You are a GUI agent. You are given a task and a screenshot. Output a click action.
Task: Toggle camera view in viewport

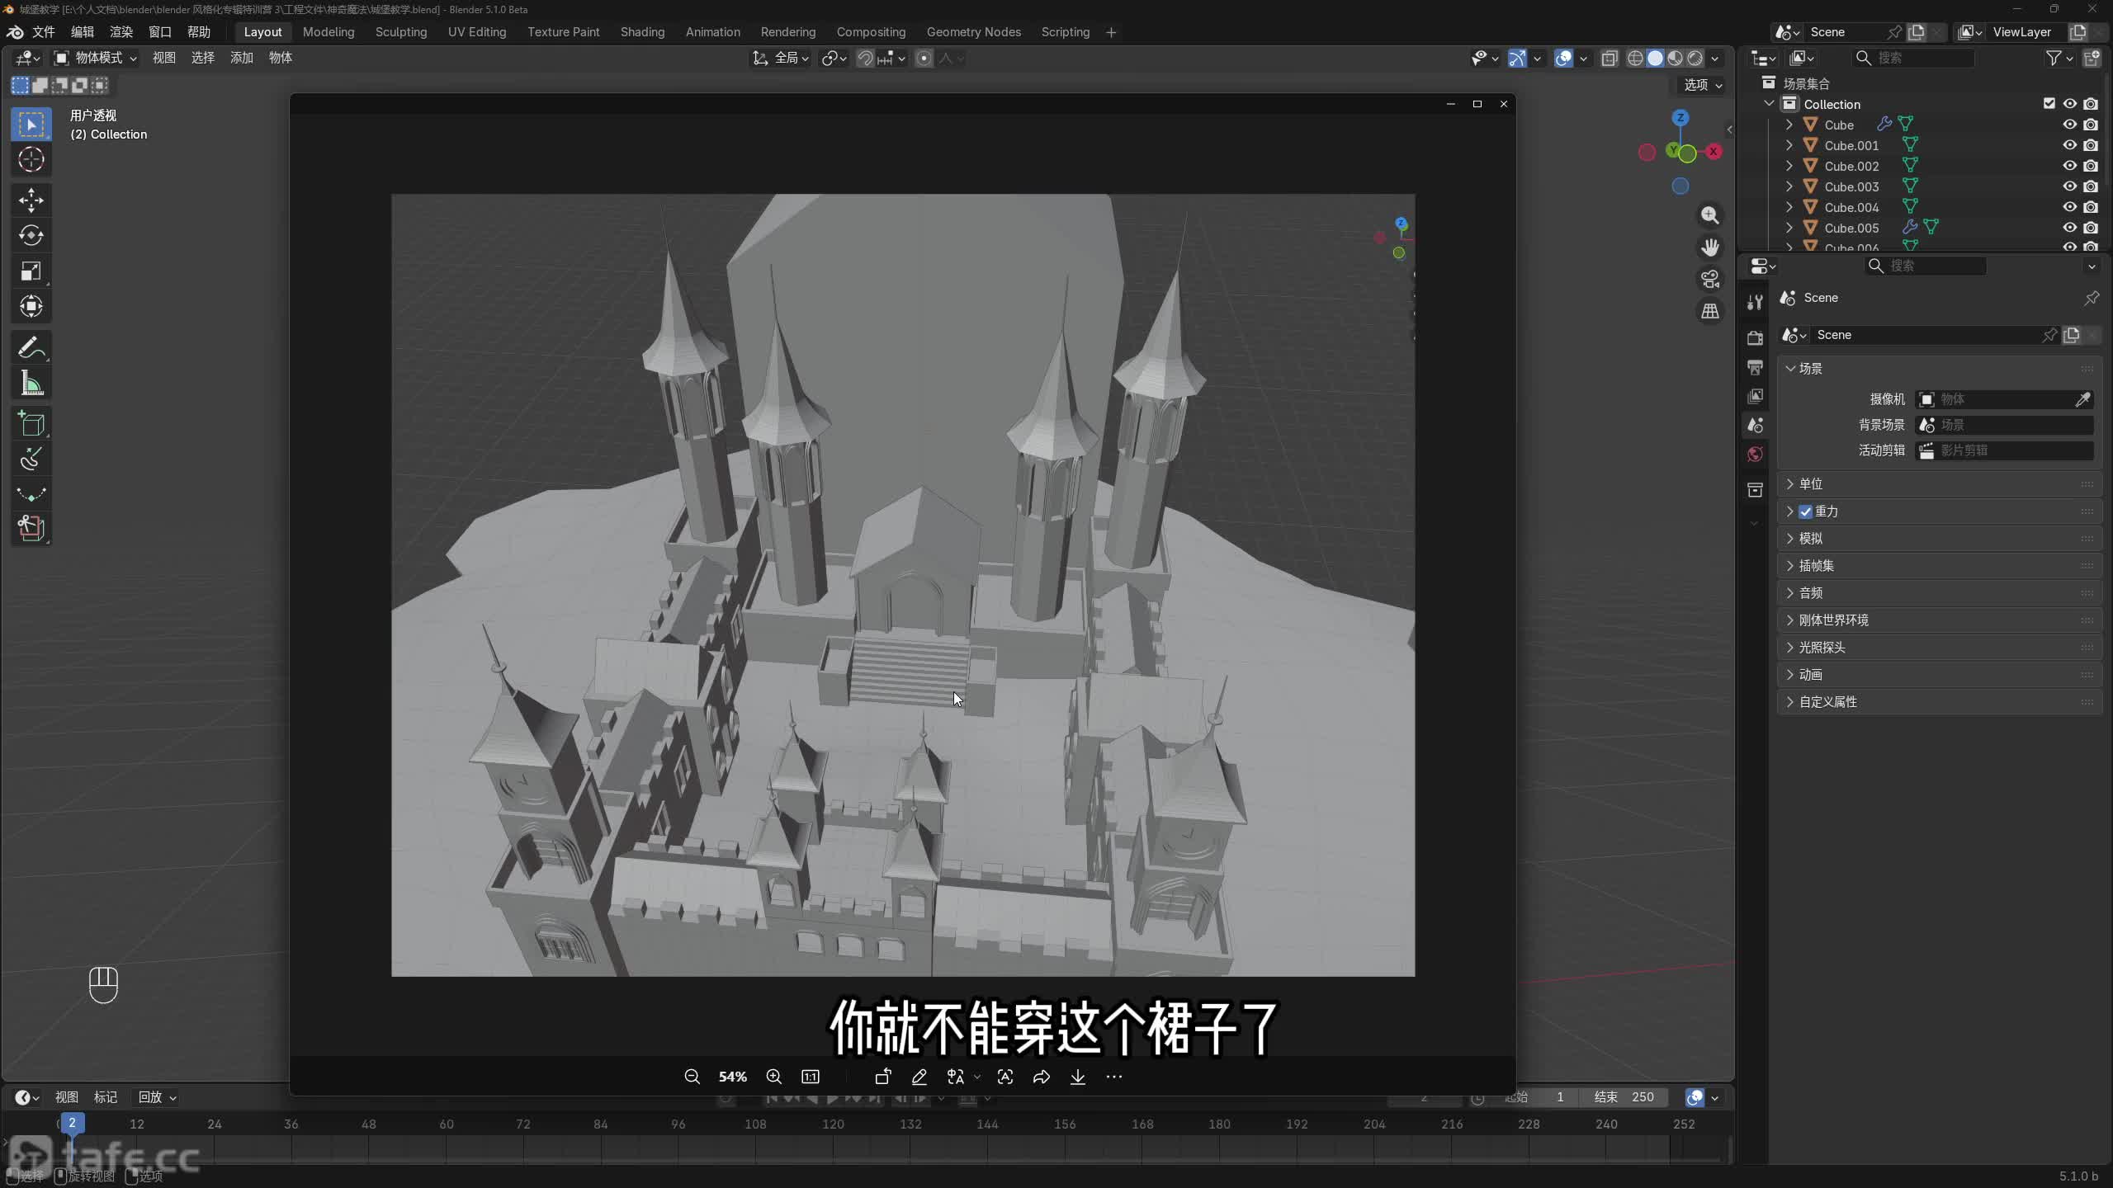click(1710, 280)
